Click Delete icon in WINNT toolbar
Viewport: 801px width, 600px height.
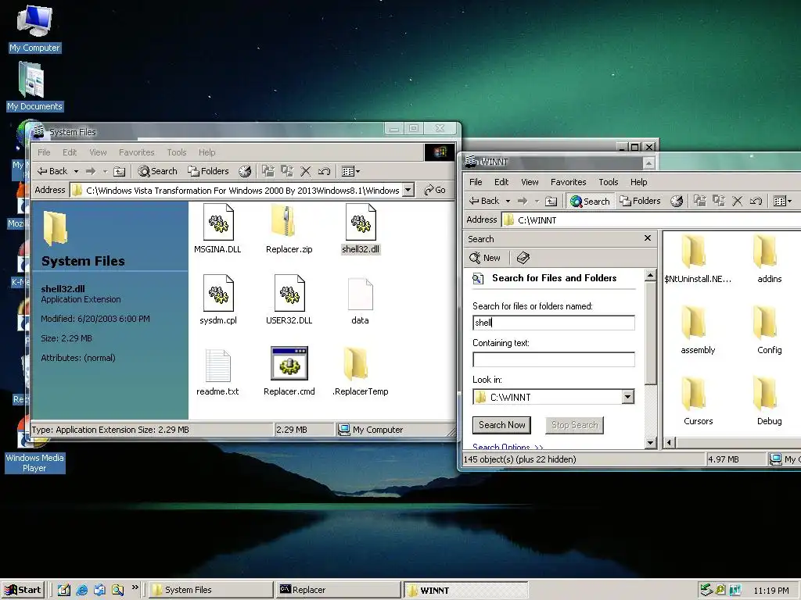tap(737, 201)
